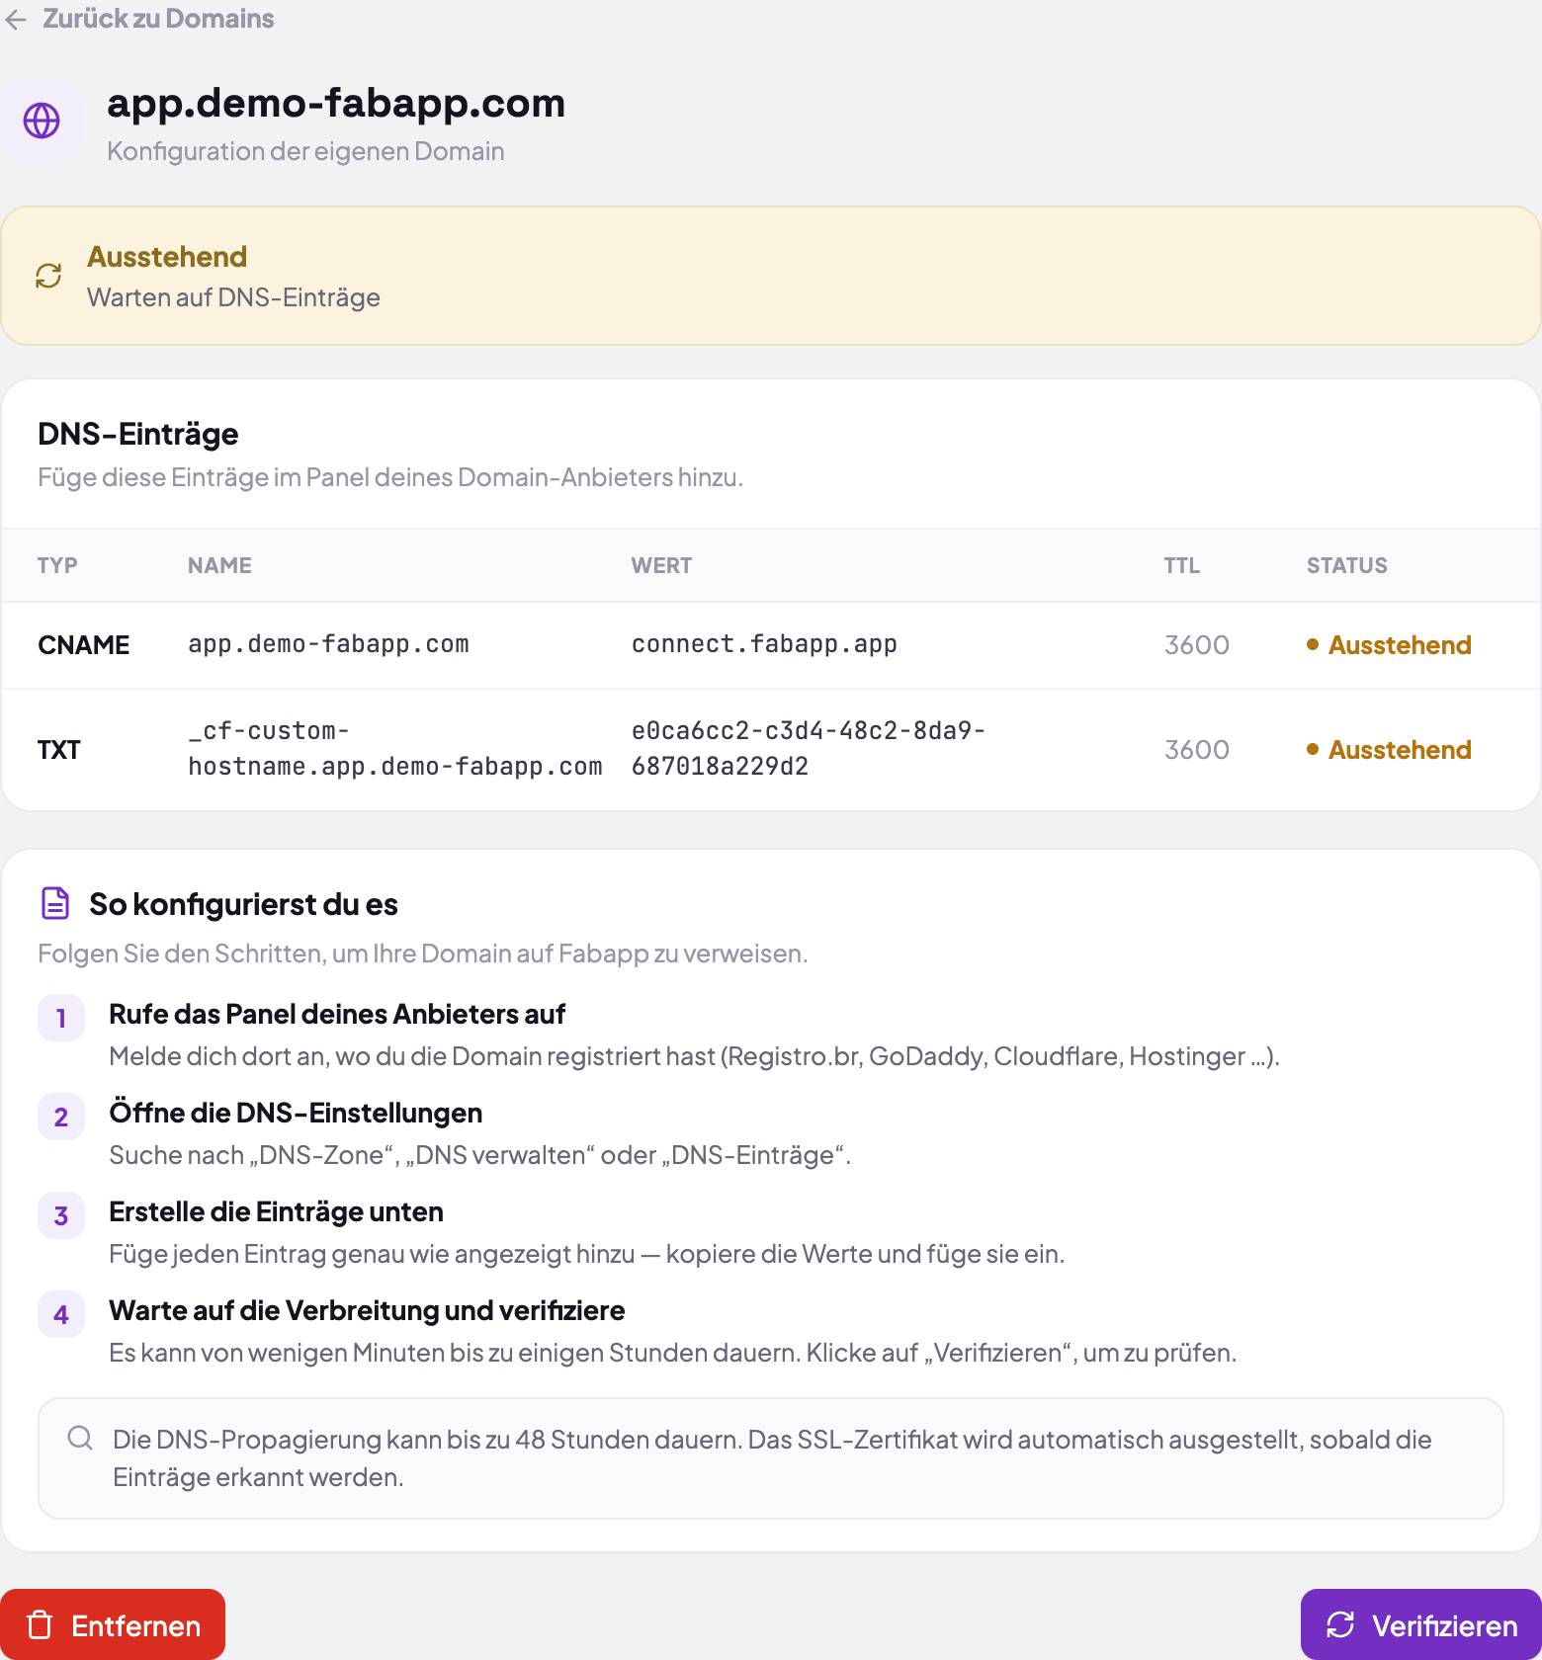
Task: Click the TTL value 3600 in the TXT row
Action: click(1197, 750)
